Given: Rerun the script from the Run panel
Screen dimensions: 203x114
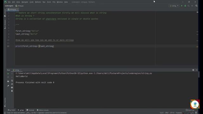Looking at the screenshot, I should [x=8, y=74].
